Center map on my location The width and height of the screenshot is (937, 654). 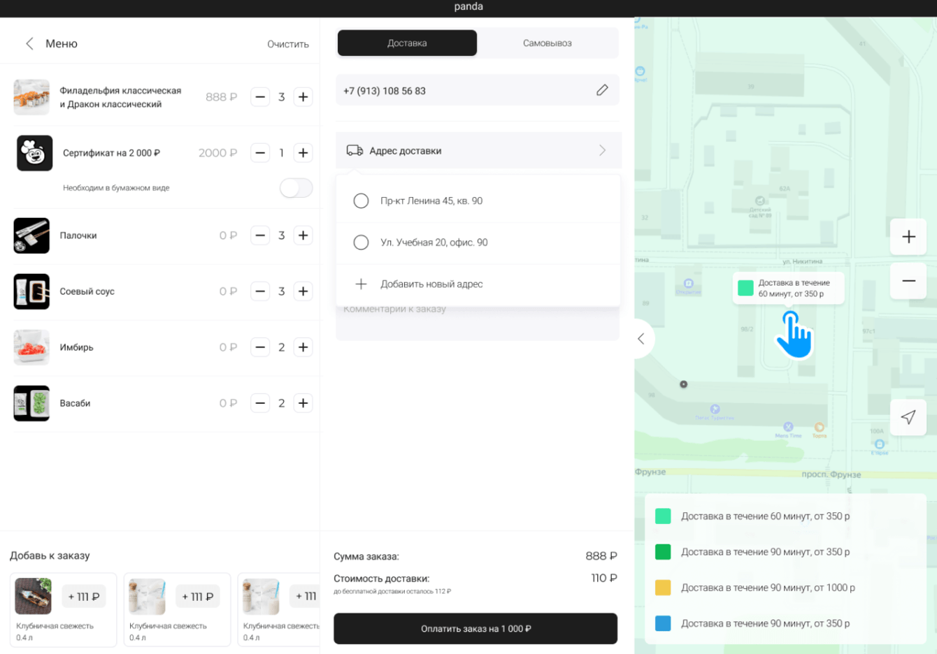click(908, 417)
